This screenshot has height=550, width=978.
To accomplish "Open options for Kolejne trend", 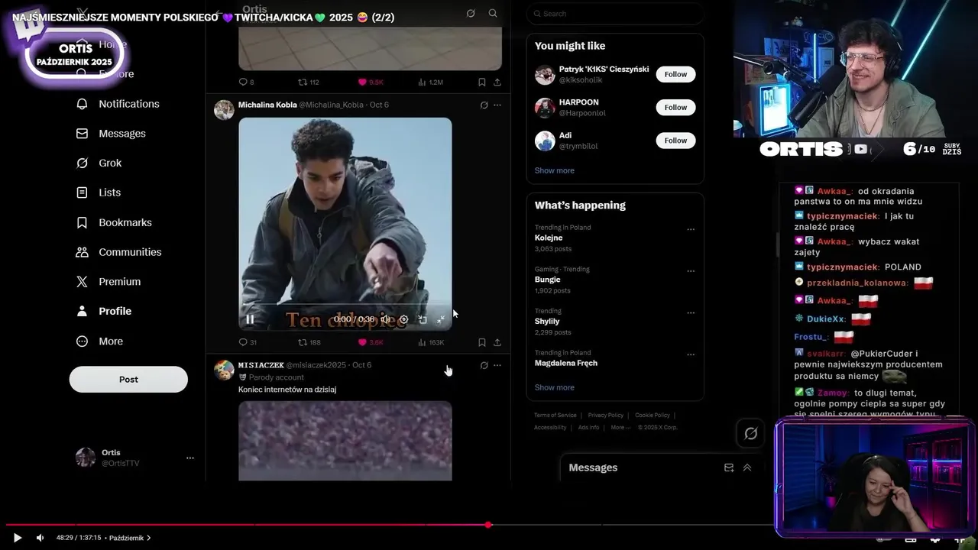I will pyautogui.click(x=691, y=229).
